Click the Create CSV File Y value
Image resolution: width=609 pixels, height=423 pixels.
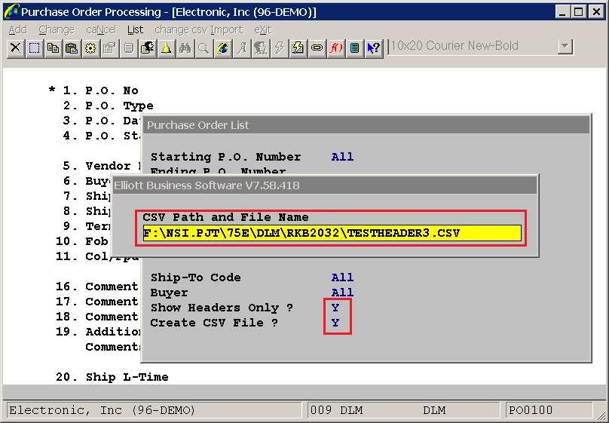(335, 323)
